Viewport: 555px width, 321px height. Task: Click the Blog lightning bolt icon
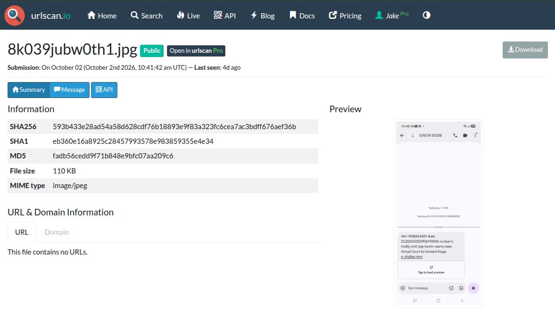(254, 15)
